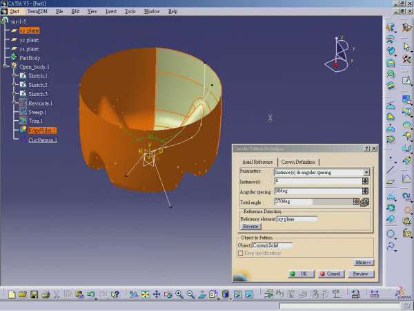The image size is (414, 311).
Task: Click the Open file folder icon
Action: 23,294
